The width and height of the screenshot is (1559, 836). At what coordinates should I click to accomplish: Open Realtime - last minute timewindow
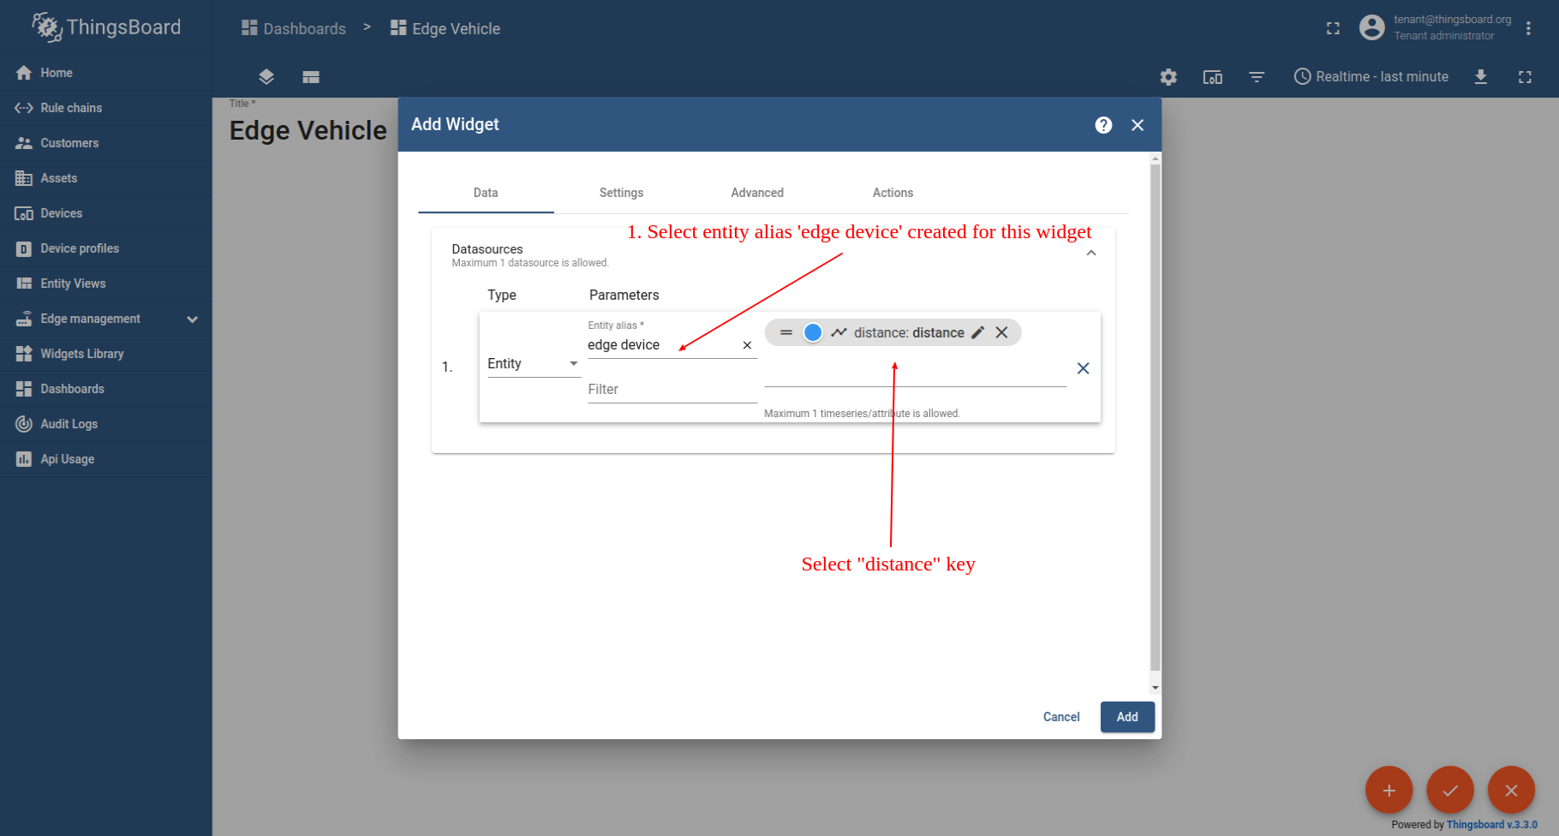tap(1371, 76)
